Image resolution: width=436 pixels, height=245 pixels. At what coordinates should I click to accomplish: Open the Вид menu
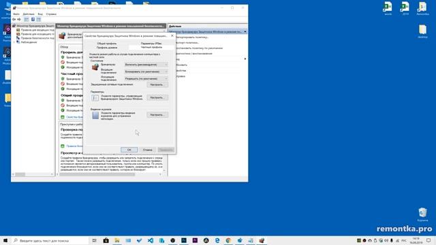(40, 14)
